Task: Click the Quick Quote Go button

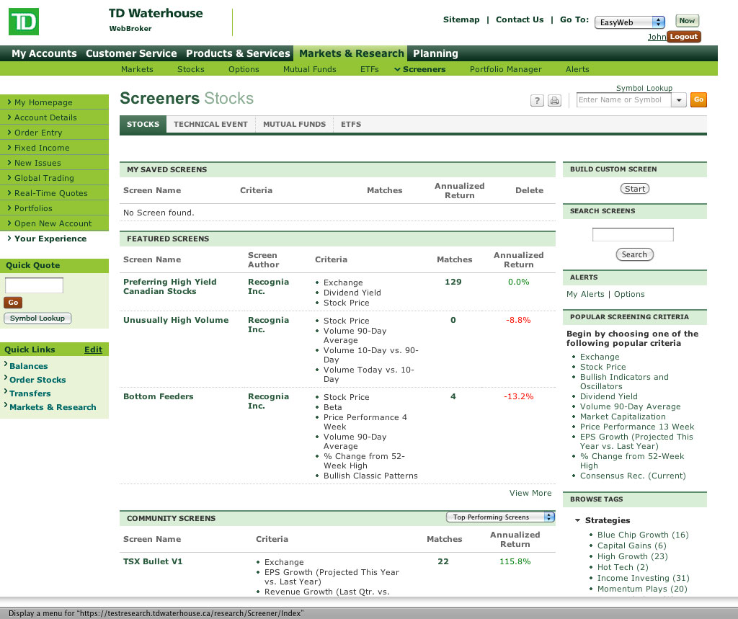Action: pyautogui.click(x=13, y=303)
